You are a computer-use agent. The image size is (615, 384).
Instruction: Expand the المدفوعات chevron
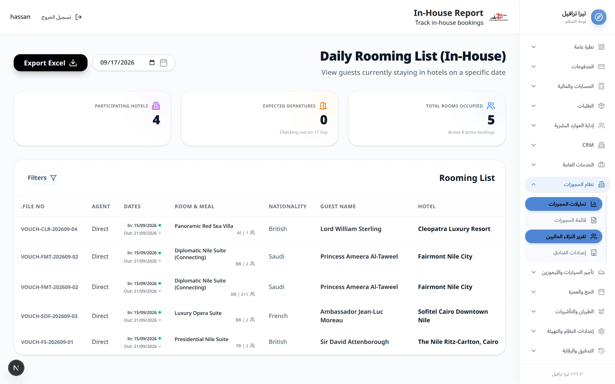pyautogui.click(x=534, y=67)
